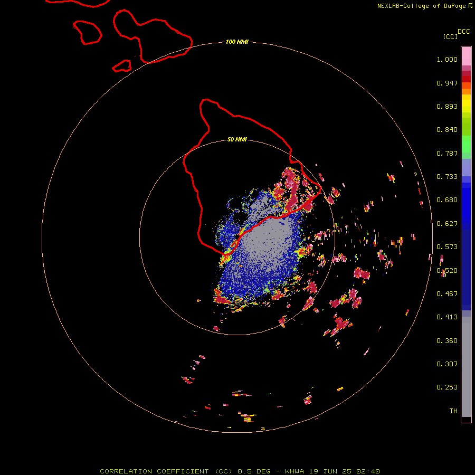This screenshot has width=475, height=475.
Task: Click the 0.520 scale value
Action: pyautogui.click(x=447, y=271)
